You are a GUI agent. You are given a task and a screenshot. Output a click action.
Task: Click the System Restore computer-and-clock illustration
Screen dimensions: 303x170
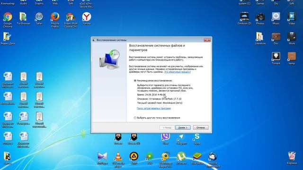109,59
